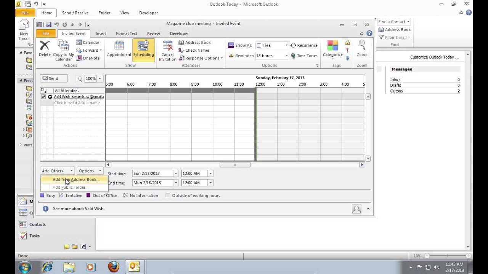Select the Scheduling view button
This screenshot has width=488, height=274.
[144, 49]
